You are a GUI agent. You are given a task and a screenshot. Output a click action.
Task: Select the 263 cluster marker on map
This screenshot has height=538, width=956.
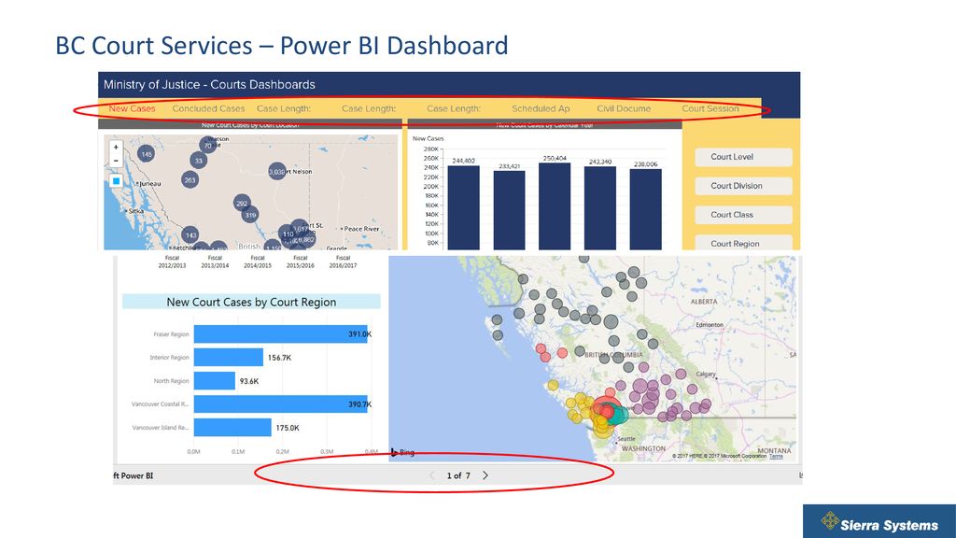tap(190, 180)
